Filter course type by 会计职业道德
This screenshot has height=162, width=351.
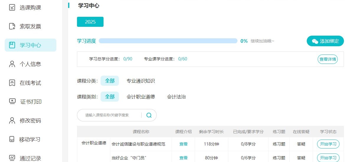point(141,97)
